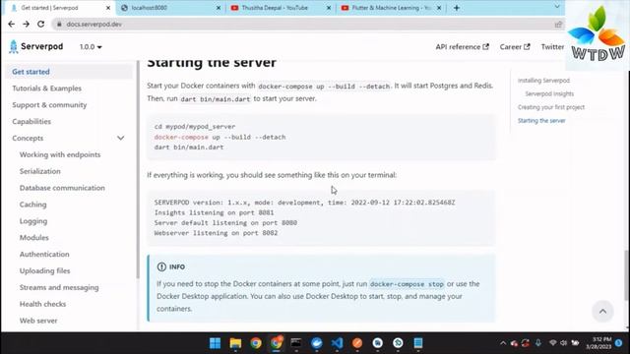630x354 pixels.
Task: Click the Serverpod logo in the header
Action: pyautogui.click(x=36, y=46)
